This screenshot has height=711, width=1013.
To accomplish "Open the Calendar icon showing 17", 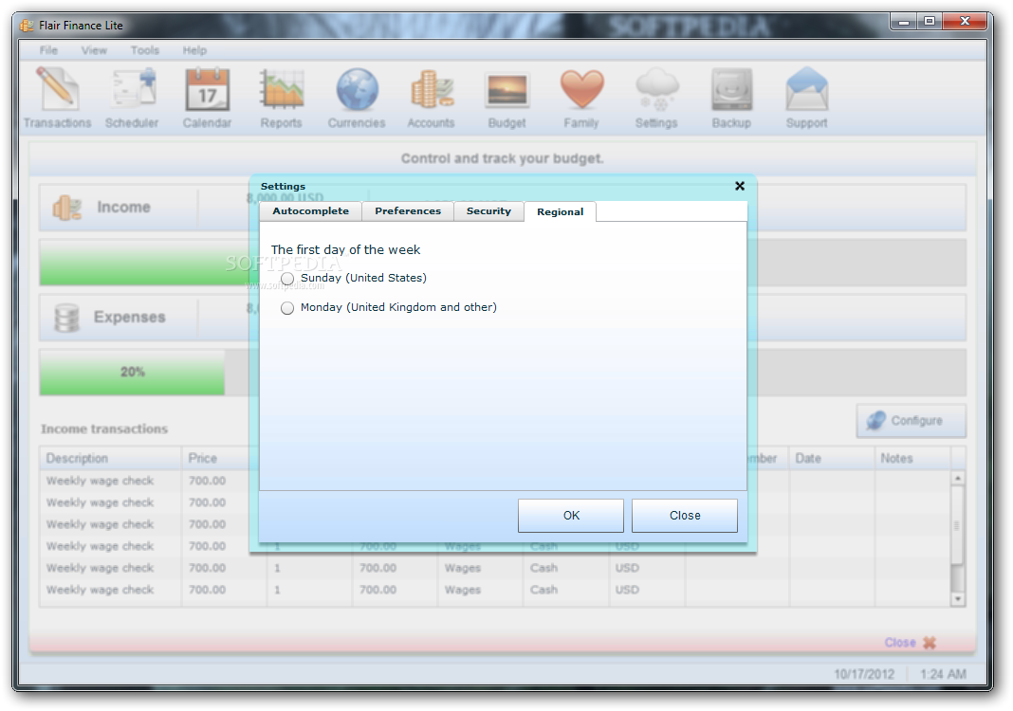I will (x=207, y=99).
